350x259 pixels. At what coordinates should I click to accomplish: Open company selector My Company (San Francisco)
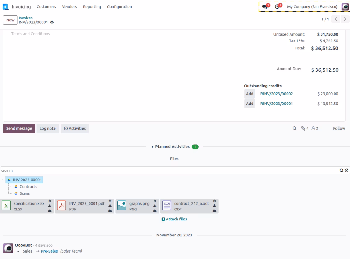[x=312, y=7]
